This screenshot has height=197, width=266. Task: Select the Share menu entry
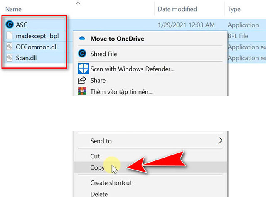150,80
